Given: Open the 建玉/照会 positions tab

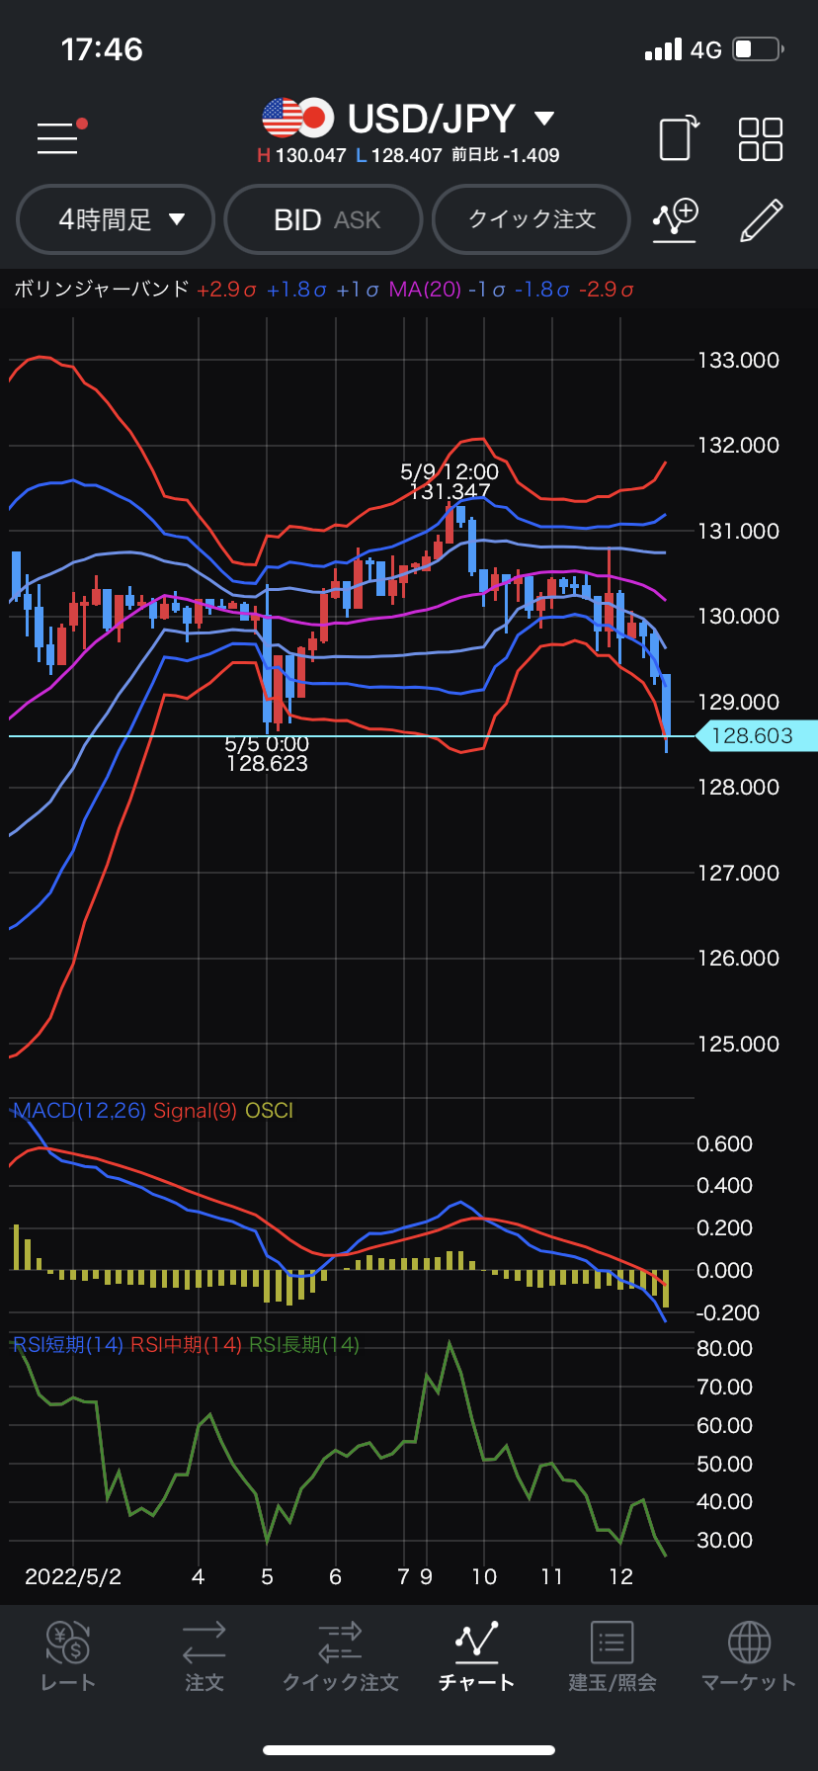Looking at the screenshot, I should (x=613, y=1655).
